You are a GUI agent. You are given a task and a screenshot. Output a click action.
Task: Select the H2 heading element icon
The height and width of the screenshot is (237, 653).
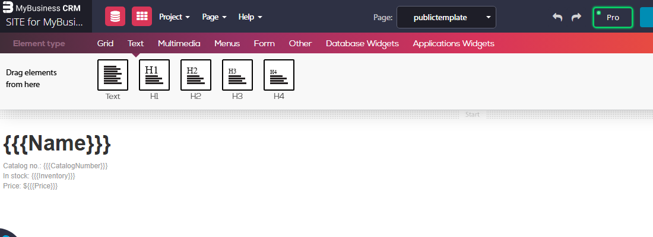point(196,75)
